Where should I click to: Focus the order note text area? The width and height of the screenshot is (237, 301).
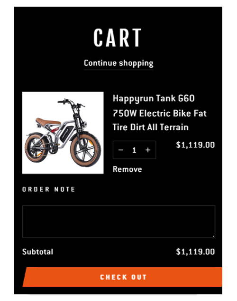(119, 222)
